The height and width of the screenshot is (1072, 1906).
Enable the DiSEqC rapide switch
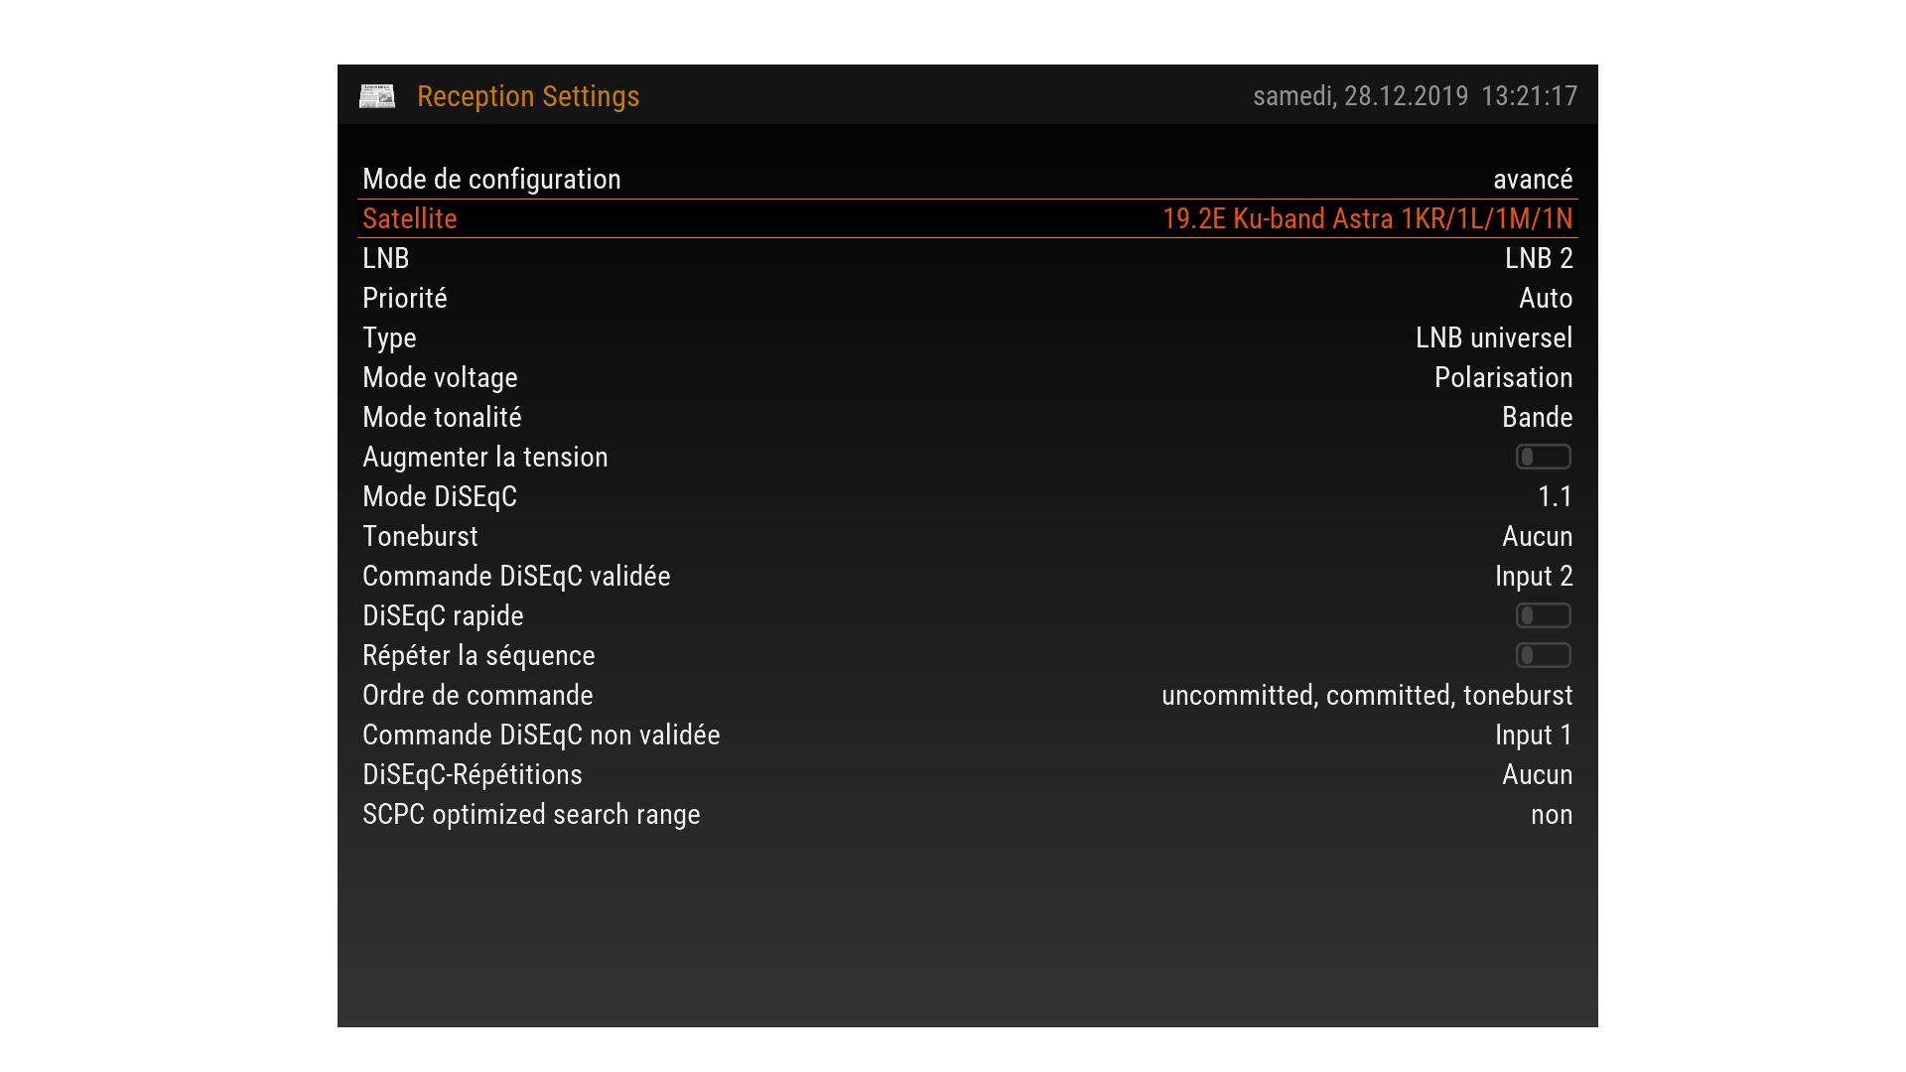click(x=1543, y=615)
